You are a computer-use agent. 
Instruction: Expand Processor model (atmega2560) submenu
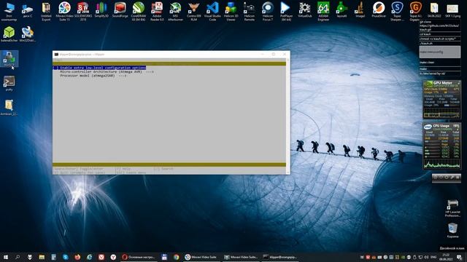[x=93, y=76]
